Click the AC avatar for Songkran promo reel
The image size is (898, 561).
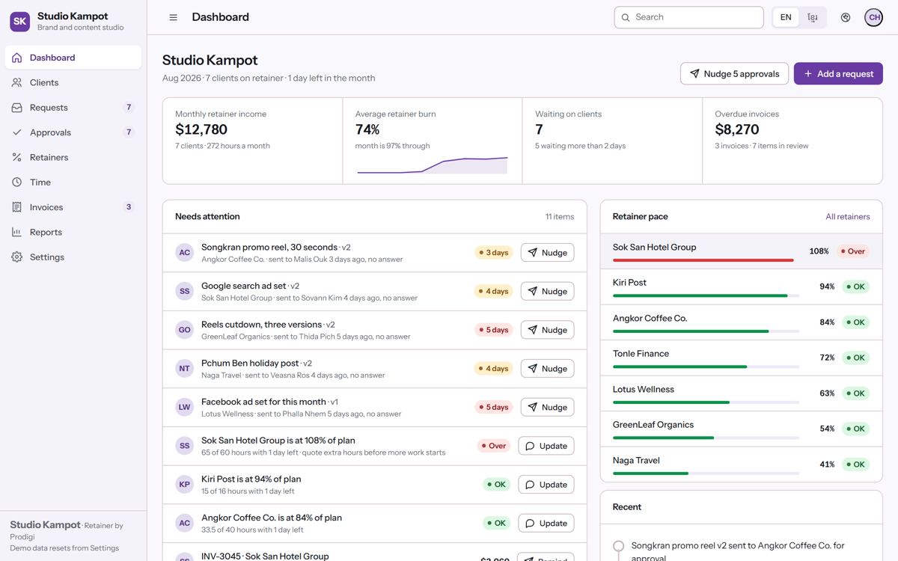pyautogui.click(x=184, y=253)
